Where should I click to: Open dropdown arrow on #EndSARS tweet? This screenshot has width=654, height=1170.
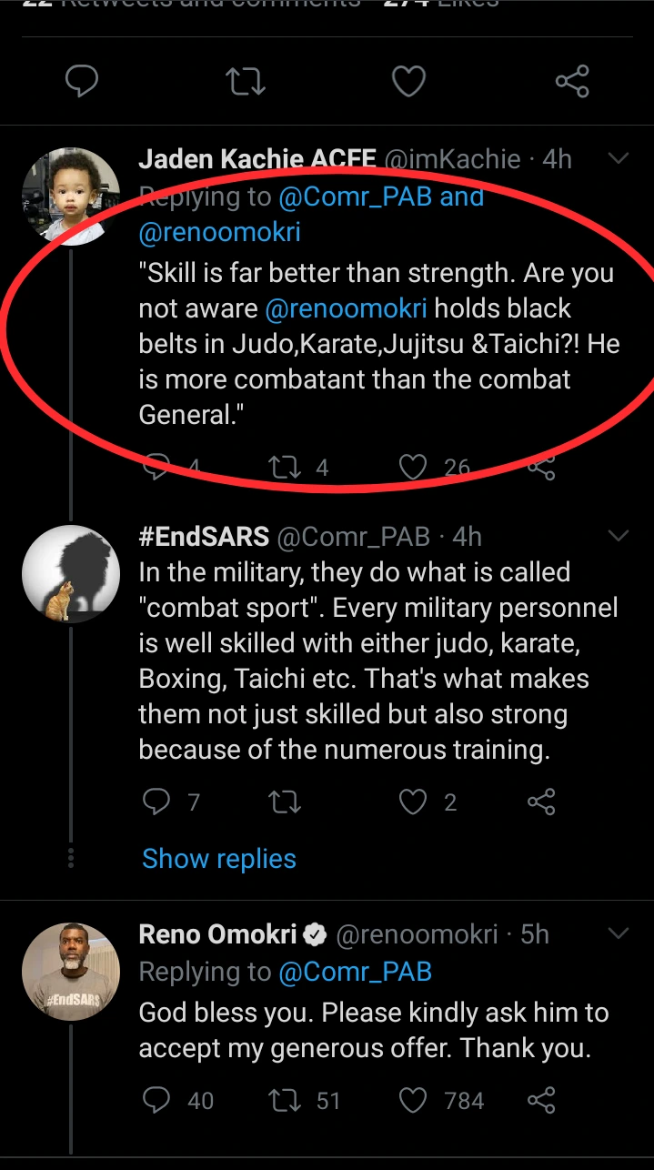[x=619, y=536]
